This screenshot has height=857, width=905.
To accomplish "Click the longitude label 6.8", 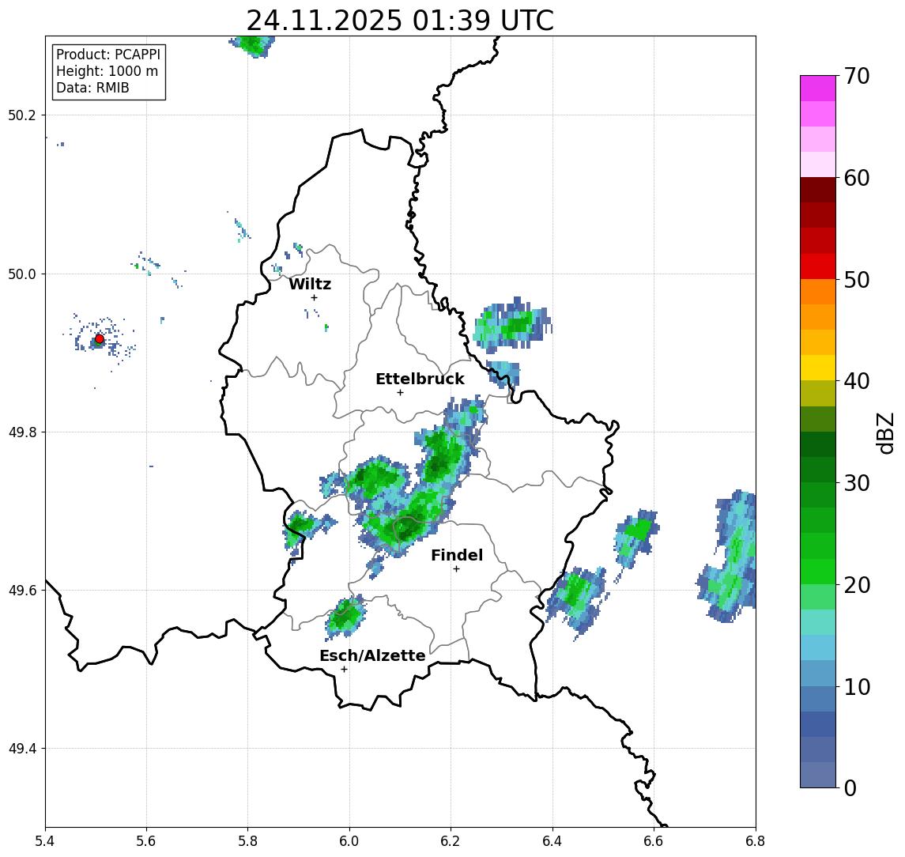I will 755,841.
